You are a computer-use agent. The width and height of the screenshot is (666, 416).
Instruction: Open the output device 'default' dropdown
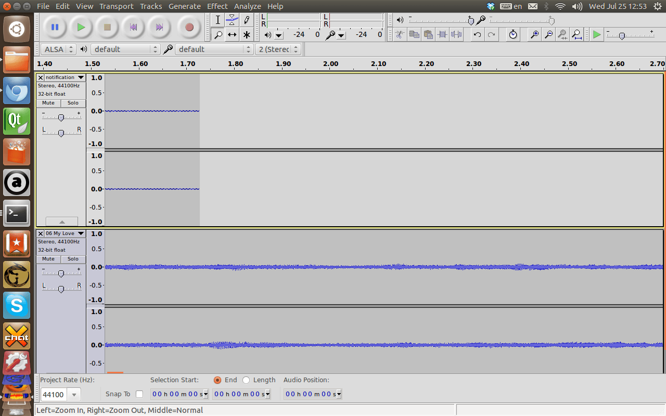(x=125, y=49)
